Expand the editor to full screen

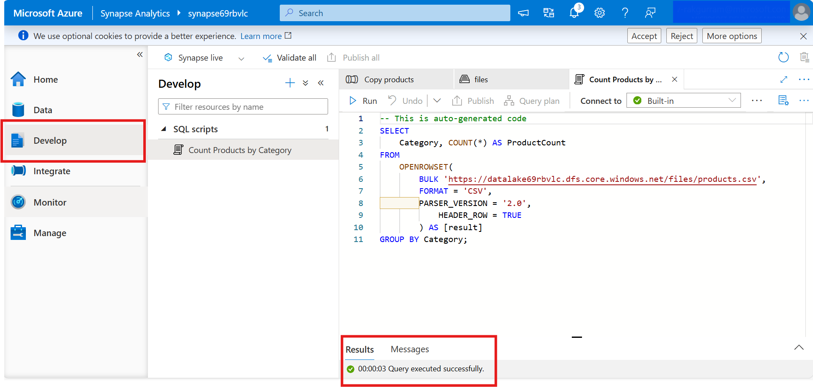tap(784, 79)
